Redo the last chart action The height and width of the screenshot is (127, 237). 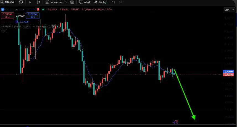click(120, 2)
